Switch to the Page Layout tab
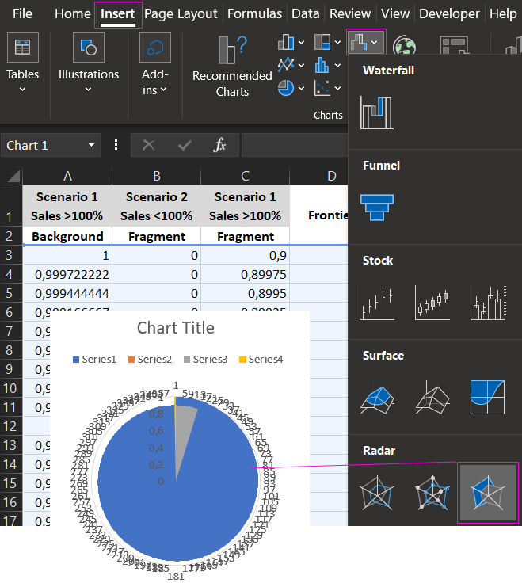The image size is (522, 587). click(181, 13)
